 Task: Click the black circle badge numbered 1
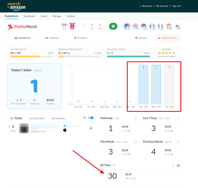point(65,130)
